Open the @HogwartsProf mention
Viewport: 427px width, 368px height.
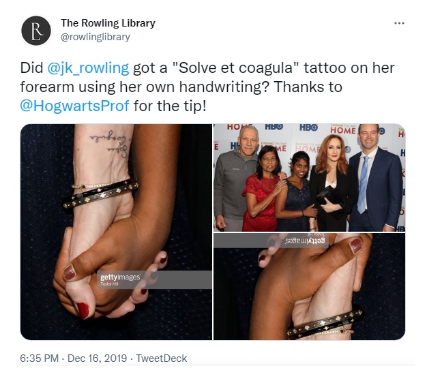click(74, 106)
